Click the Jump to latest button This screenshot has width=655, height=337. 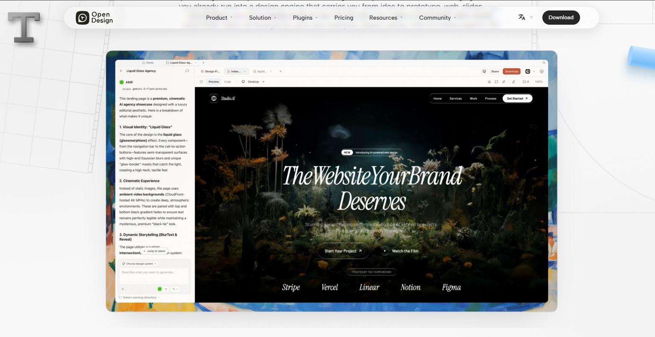click(154, 251)
